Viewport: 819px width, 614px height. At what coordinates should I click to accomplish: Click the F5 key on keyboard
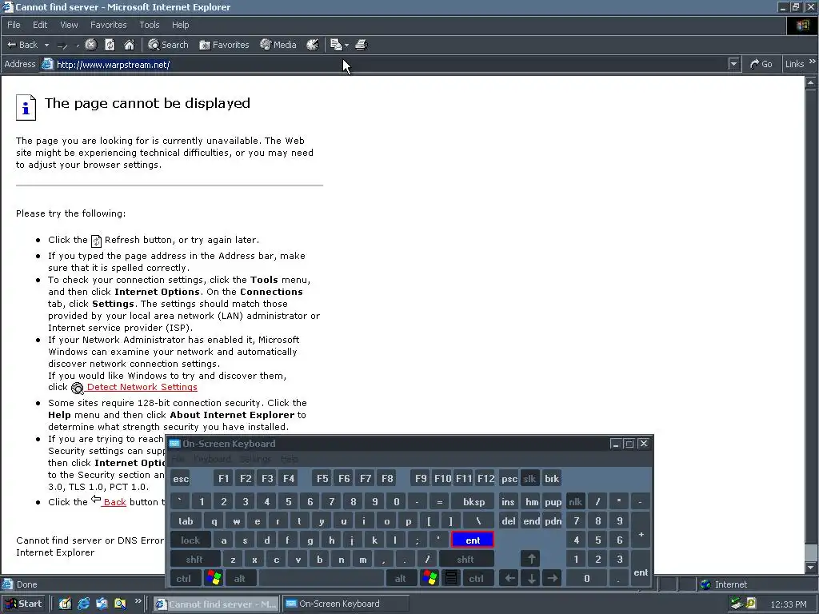pyautogui.click(x=323, y=479)
